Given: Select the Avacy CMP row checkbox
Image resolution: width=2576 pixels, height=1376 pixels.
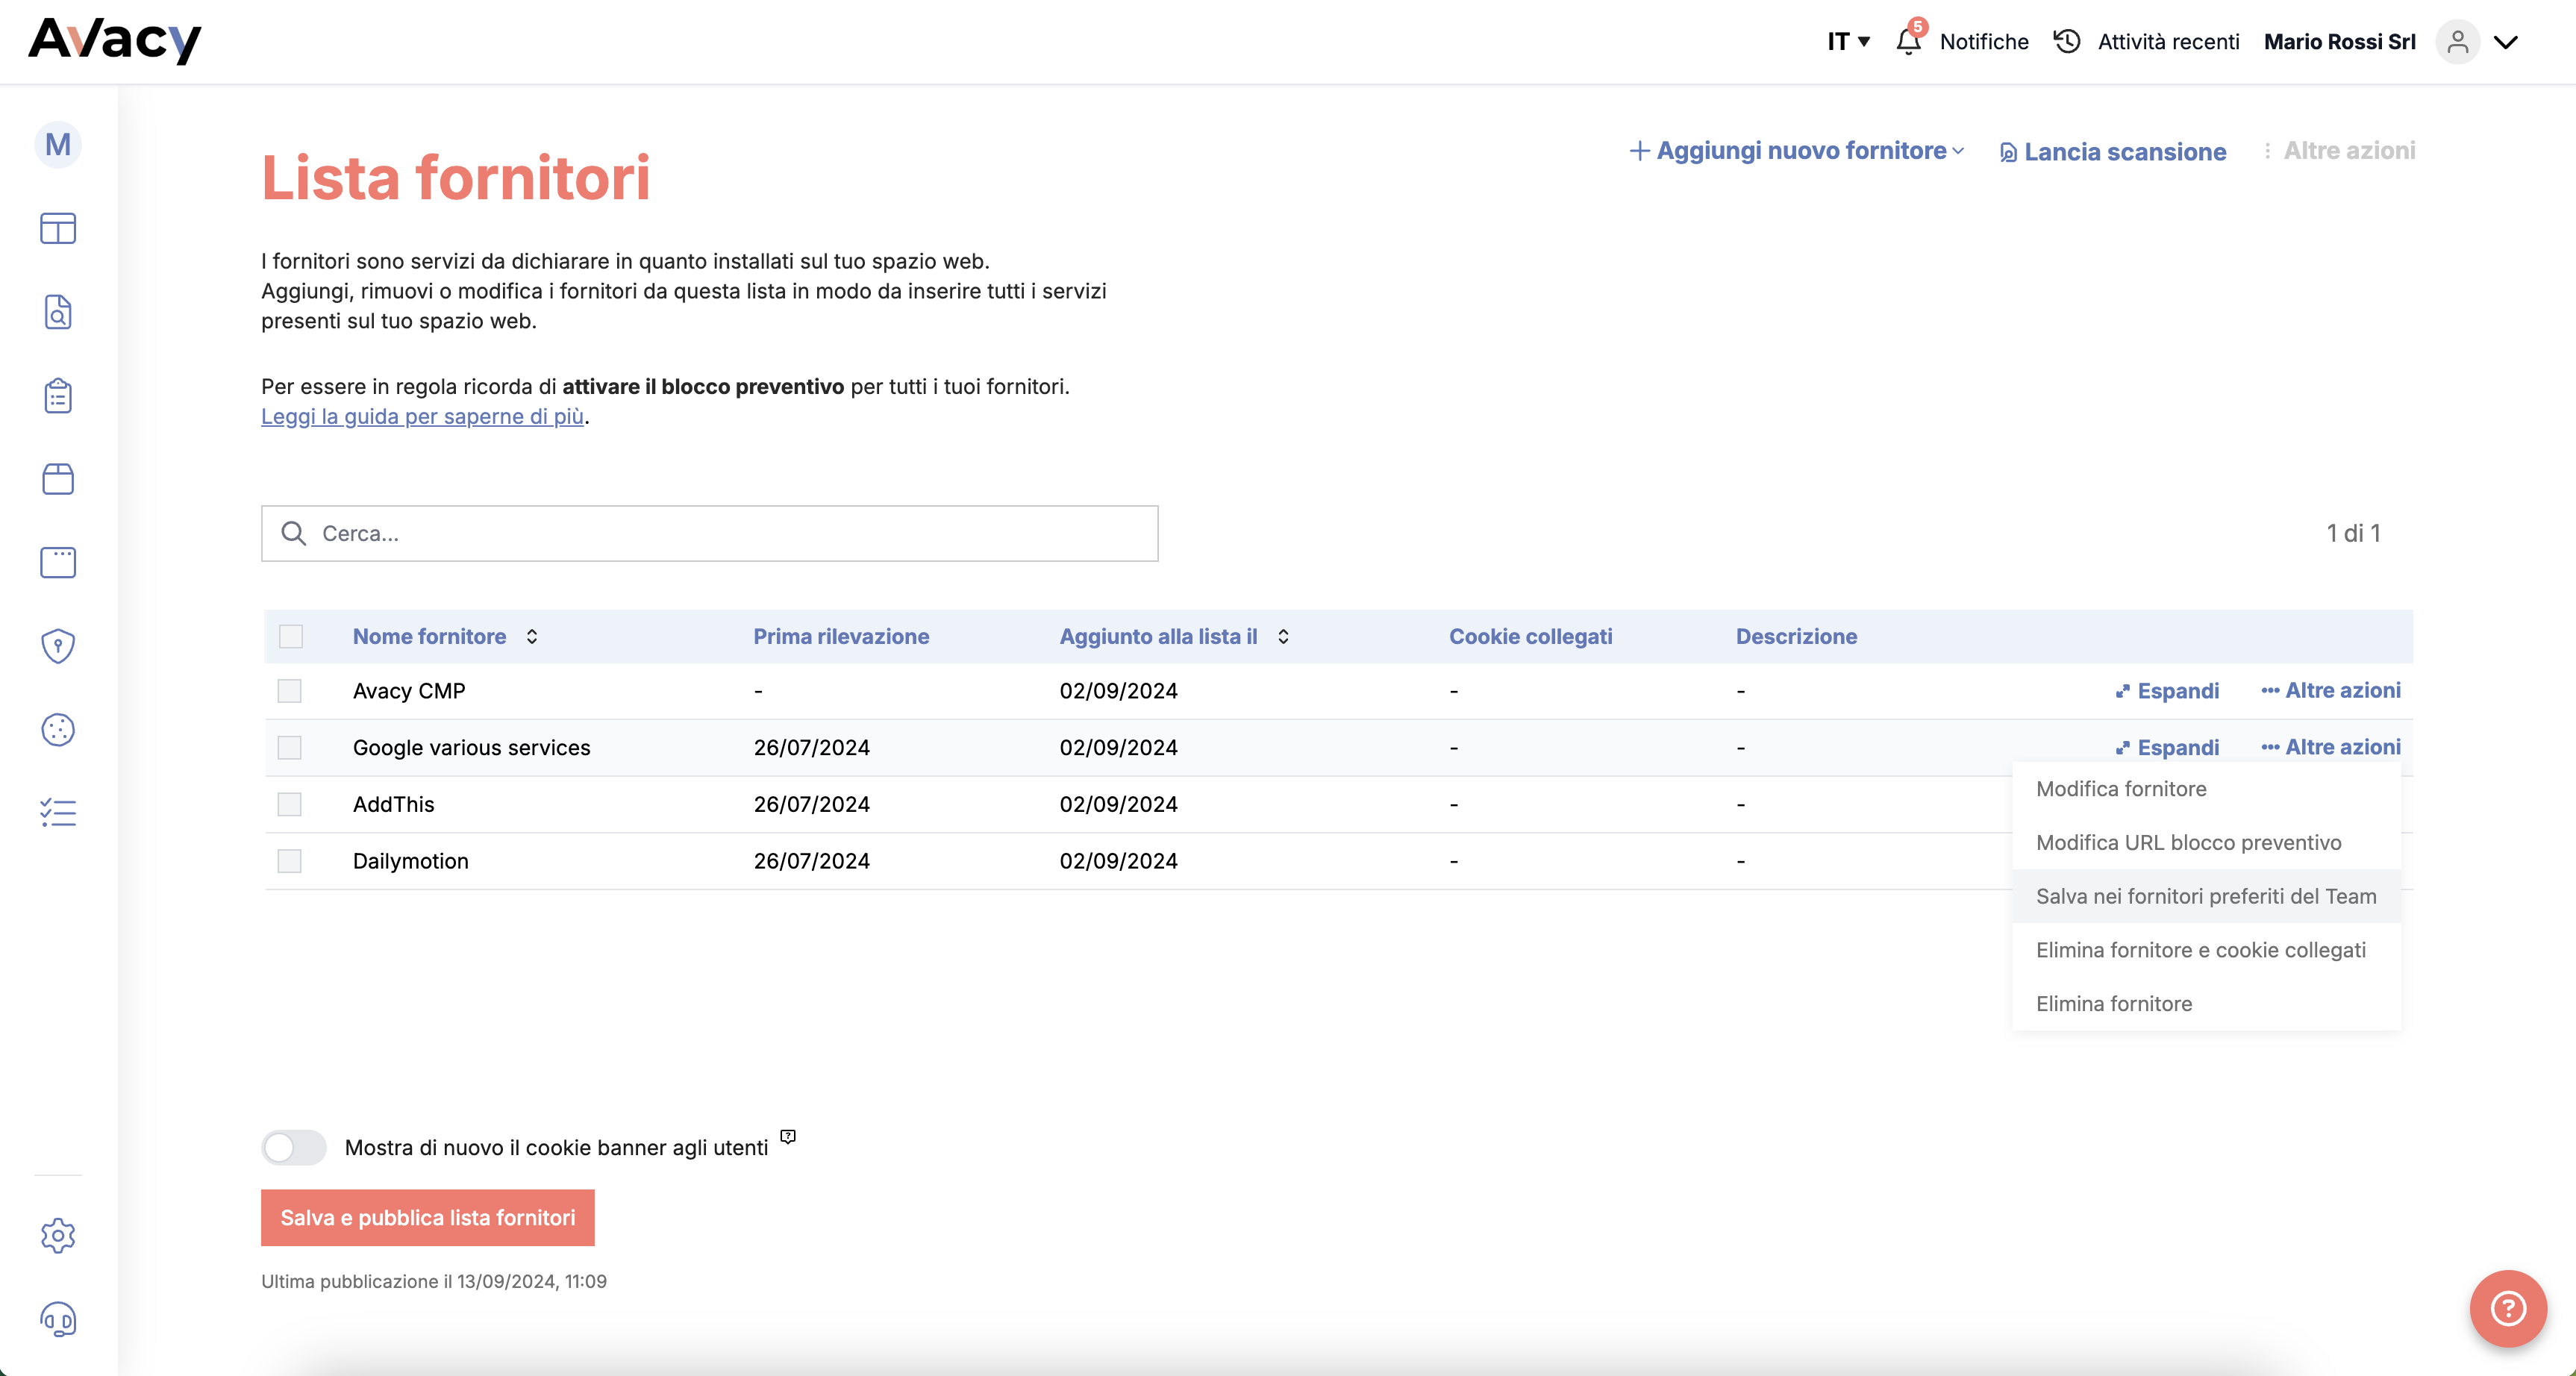Looking at the screenshot, I should click(289, 691).
